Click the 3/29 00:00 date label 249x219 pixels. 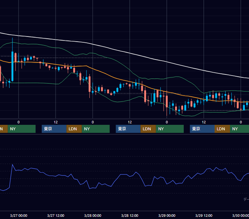[167, 215]
